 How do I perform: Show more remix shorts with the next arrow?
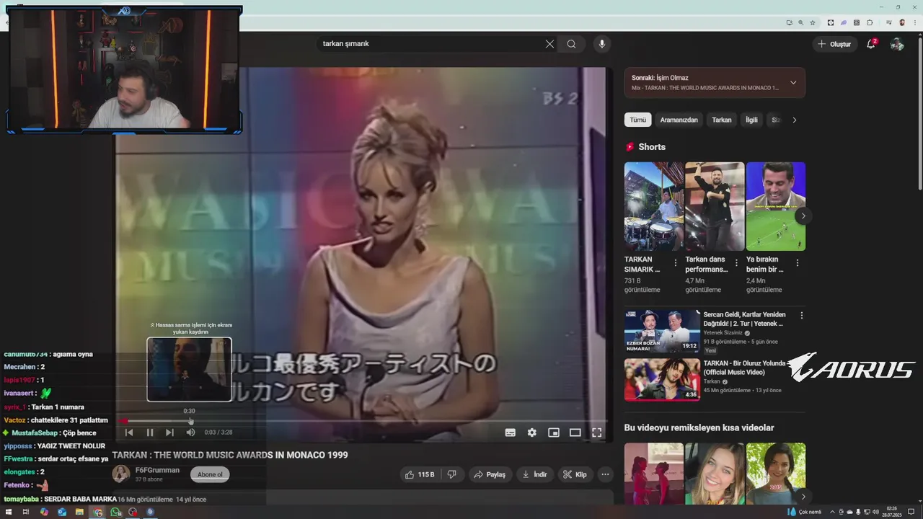(x=803, y=497)
